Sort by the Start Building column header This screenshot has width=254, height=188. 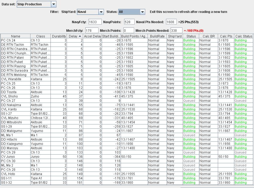[111, 36]
